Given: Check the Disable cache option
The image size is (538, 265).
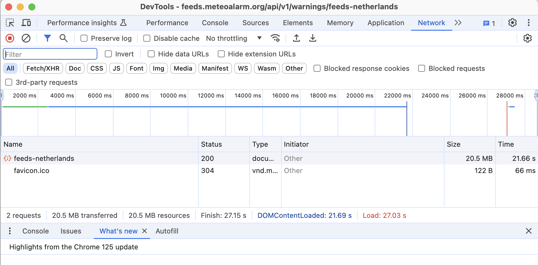Looking at the screenshot, I should click(147, 38).
